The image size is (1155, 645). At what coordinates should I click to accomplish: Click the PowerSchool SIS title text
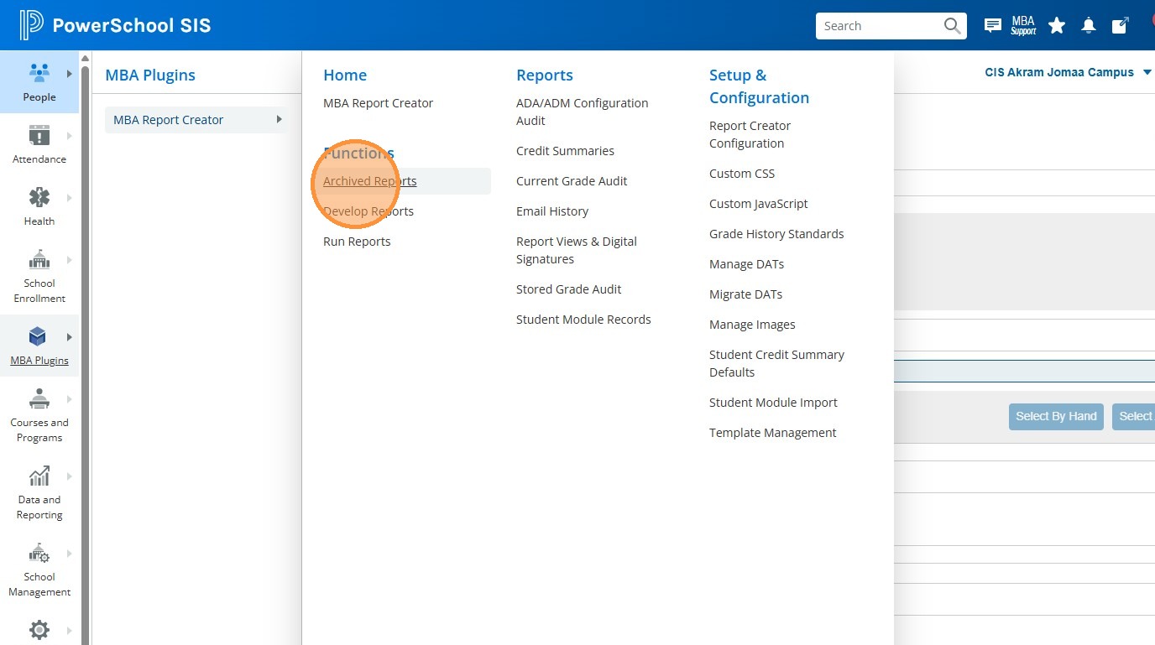click(132, 26)
